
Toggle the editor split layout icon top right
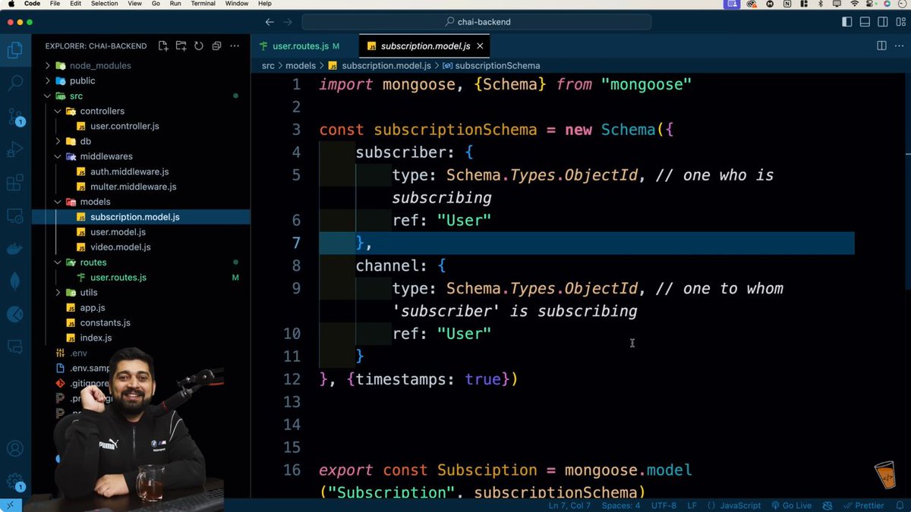880,46
